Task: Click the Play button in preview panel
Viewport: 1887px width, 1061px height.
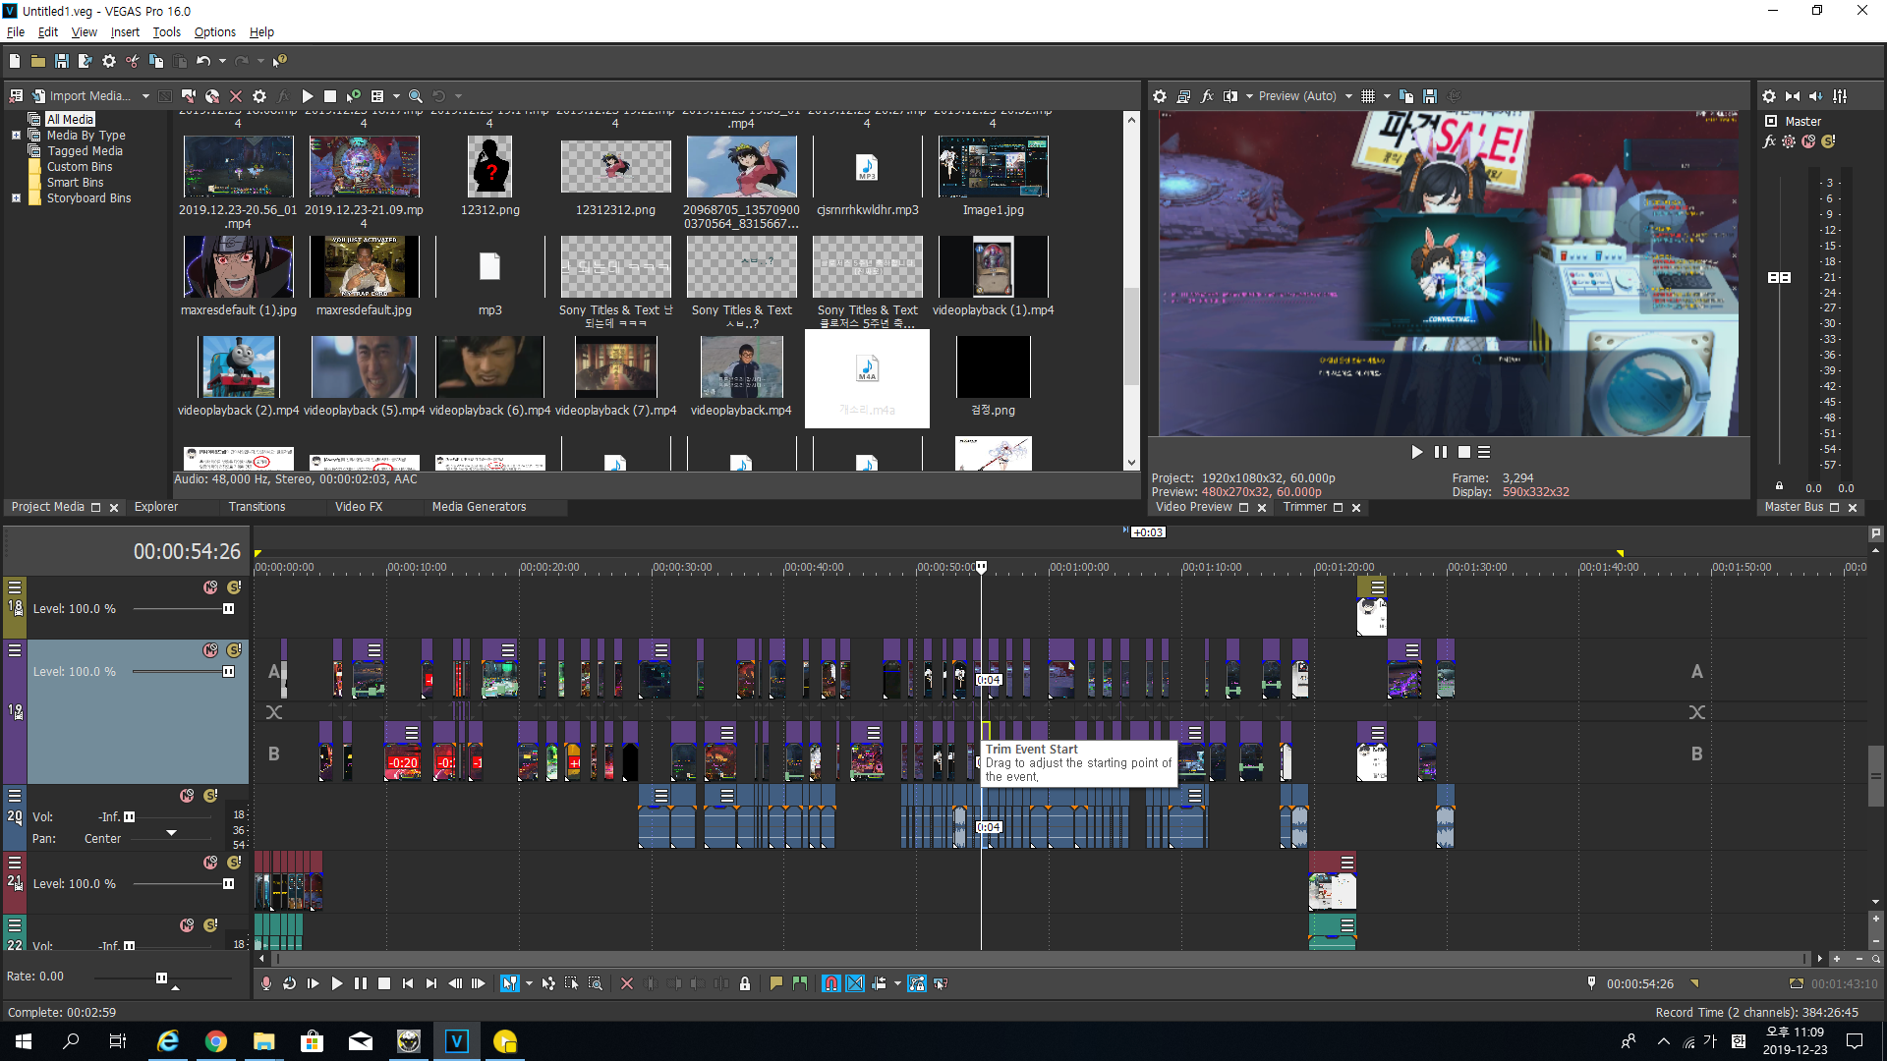Action: 1416,452
